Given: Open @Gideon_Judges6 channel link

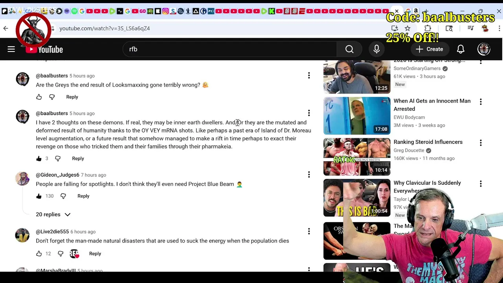Looking at the screenshot, I should [x=57, y=175].
